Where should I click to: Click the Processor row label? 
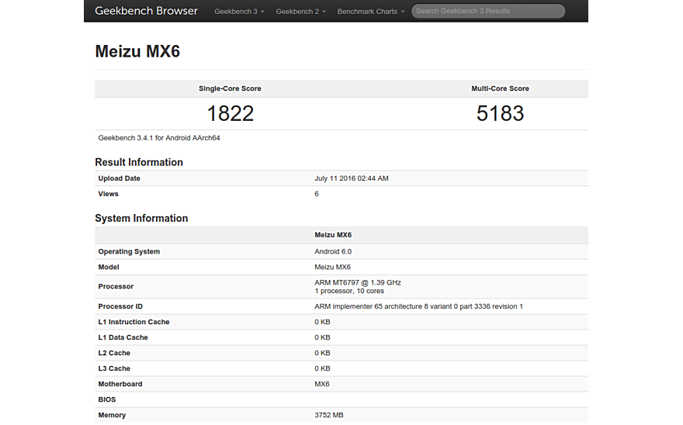click(116, 286)
